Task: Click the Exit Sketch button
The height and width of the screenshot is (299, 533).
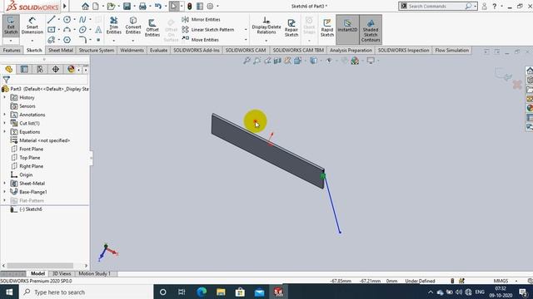Action: 11,26
